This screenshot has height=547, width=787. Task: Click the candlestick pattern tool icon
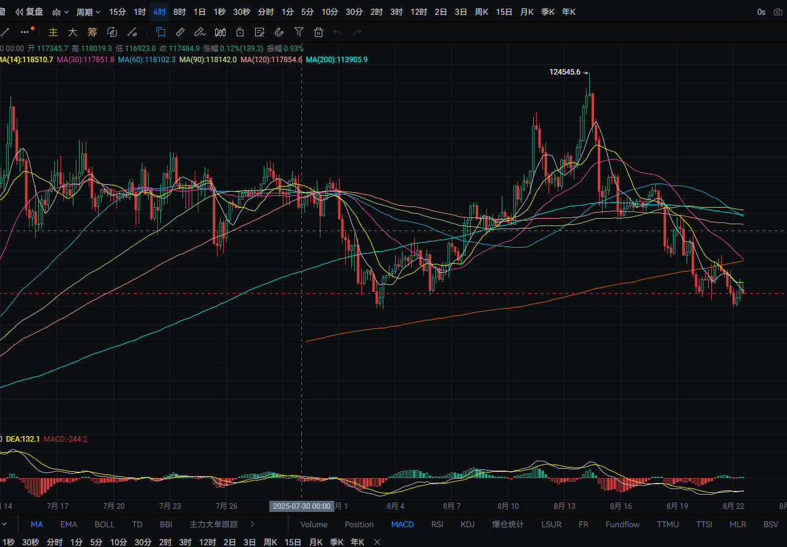(x=220, y=32)
